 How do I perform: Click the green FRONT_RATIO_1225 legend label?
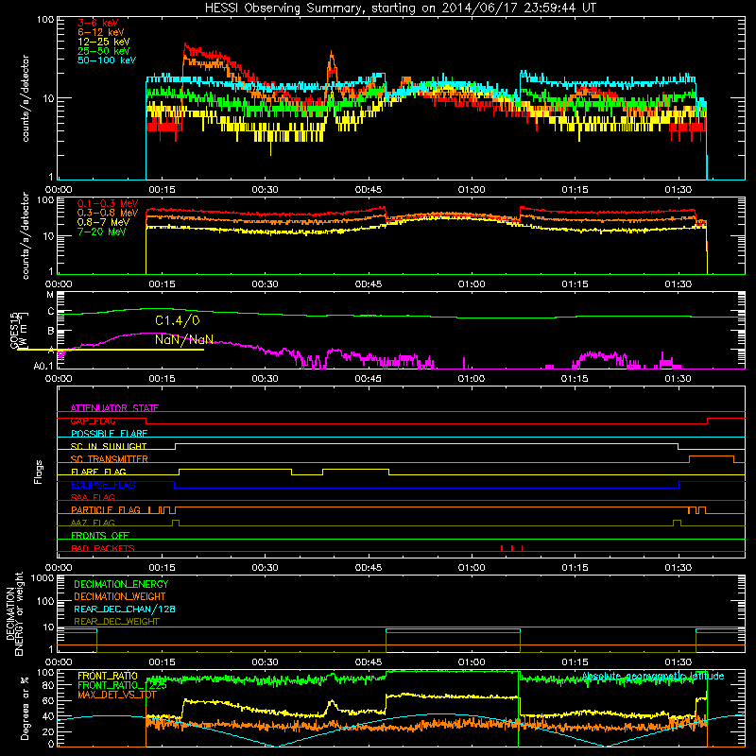click(x=122, y=685)
